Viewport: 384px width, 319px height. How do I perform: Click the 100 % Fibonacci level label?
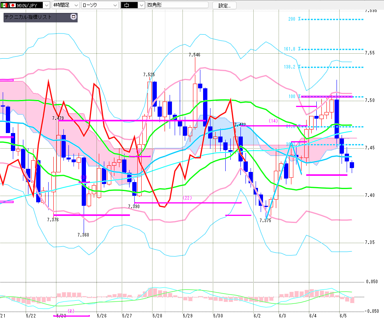[295, 96]
